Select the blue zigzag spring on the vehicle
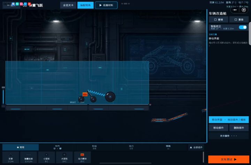Screen dimensions: 251x165 click(x=97, y=93)
